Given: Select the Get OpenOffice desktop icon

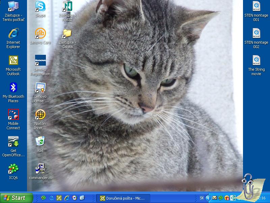Looking at the screenshot, I should [x=13, y=142].
